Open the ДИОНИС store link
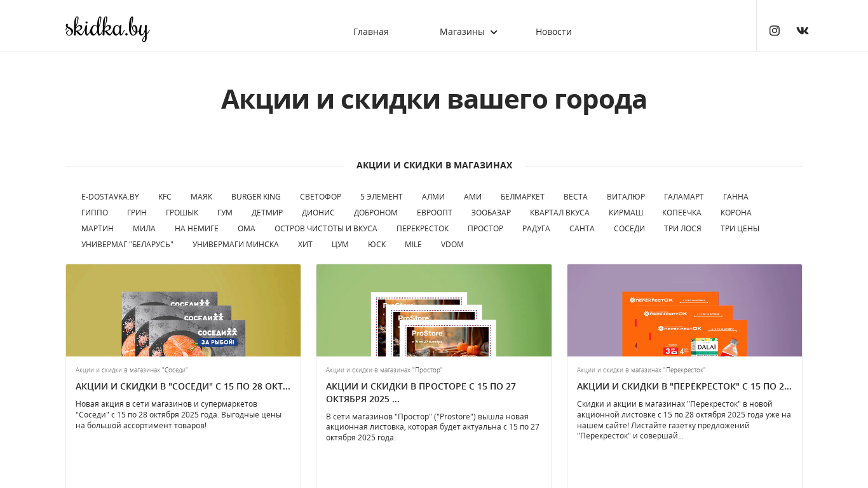 click(318, 212)
